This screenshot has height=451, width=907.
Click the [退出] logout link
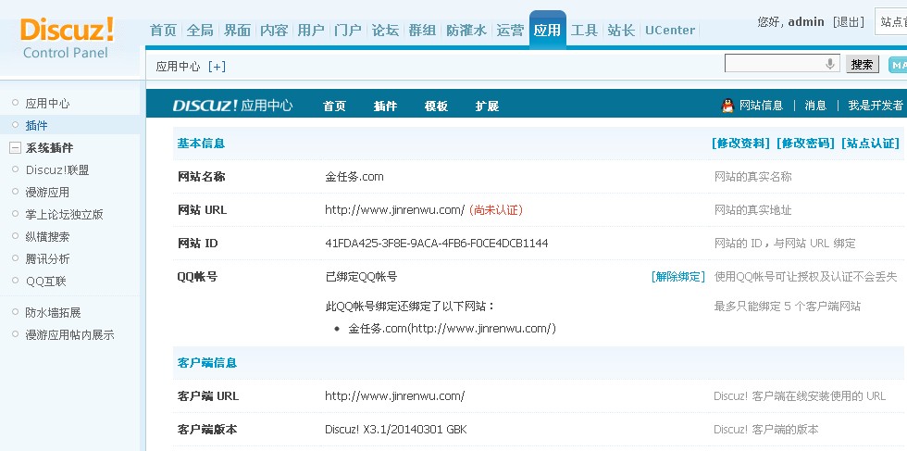(848, 22)
